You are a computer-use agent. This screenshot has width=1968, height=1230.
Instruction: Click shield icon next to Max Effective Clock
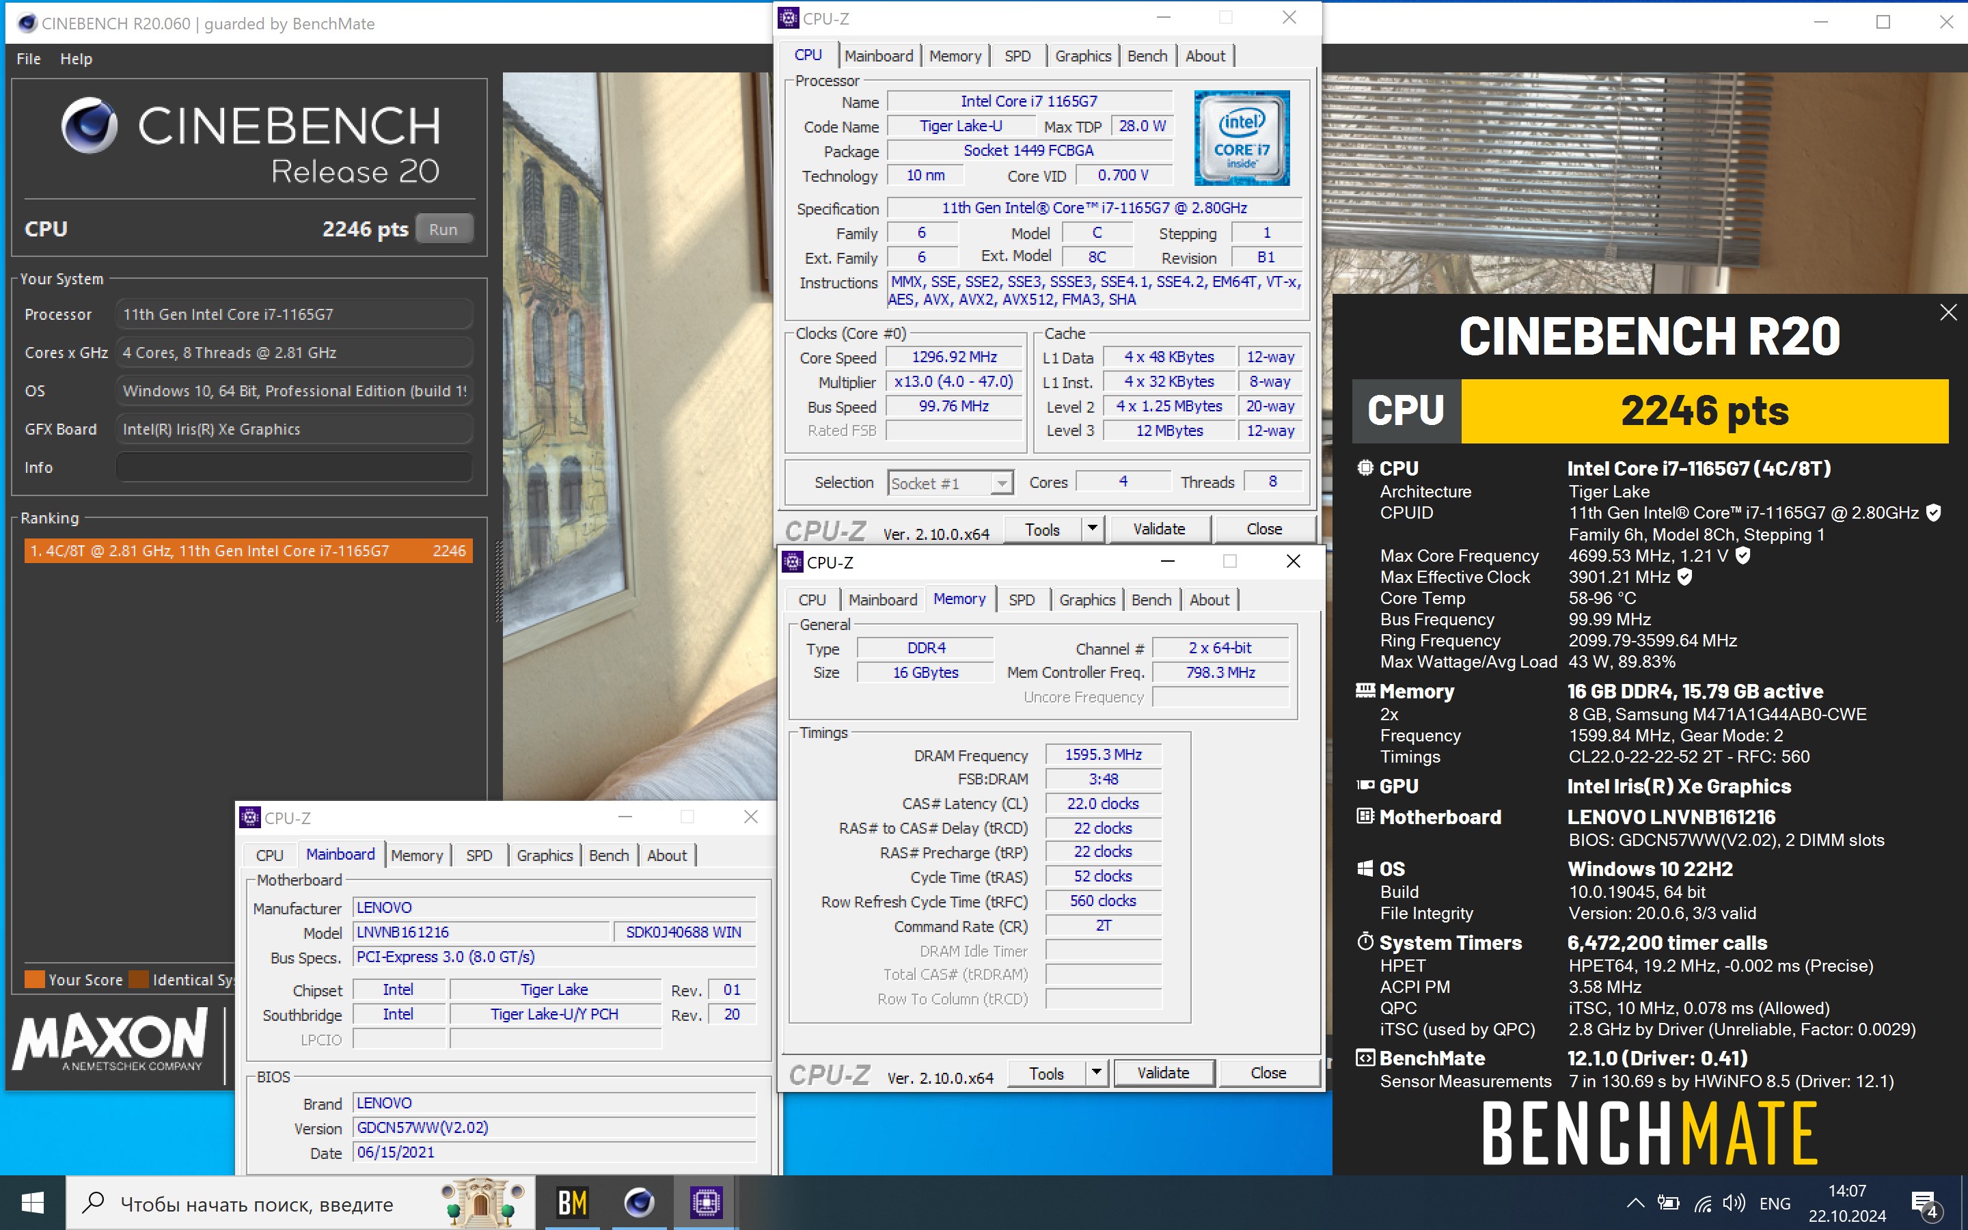click(1684, 576)
